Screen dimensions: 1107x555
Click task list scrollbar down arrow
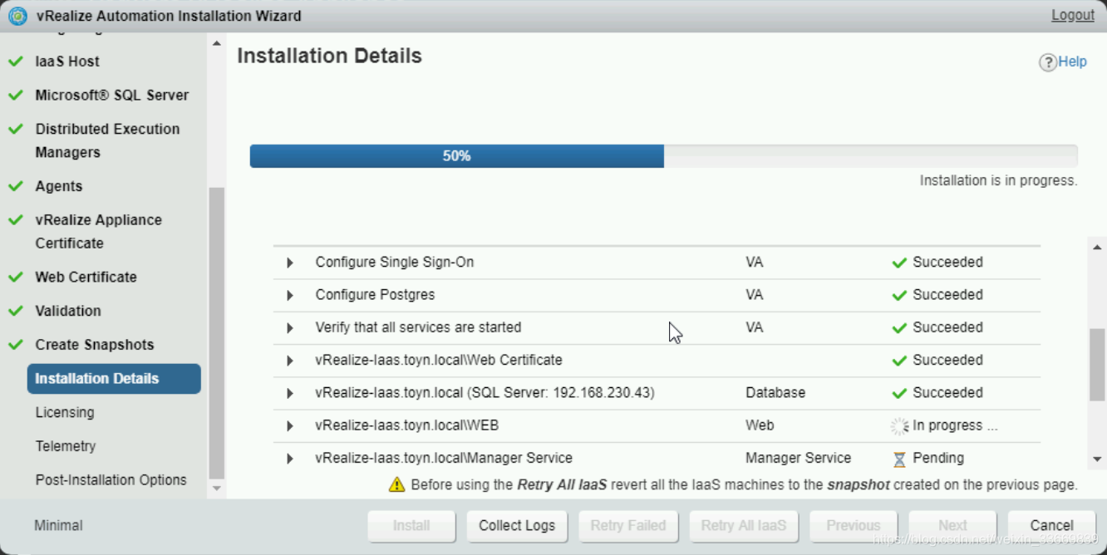[1097, 459]
